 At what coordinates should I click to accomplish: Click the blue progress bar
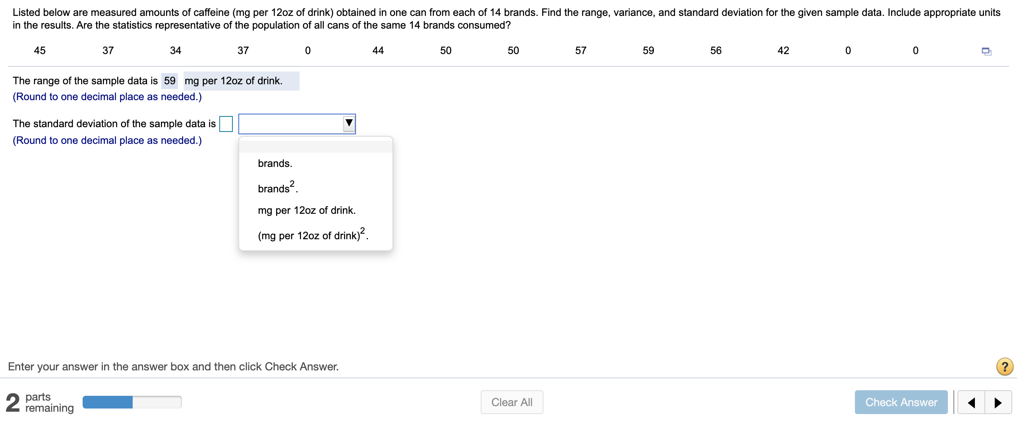[107, 402]
